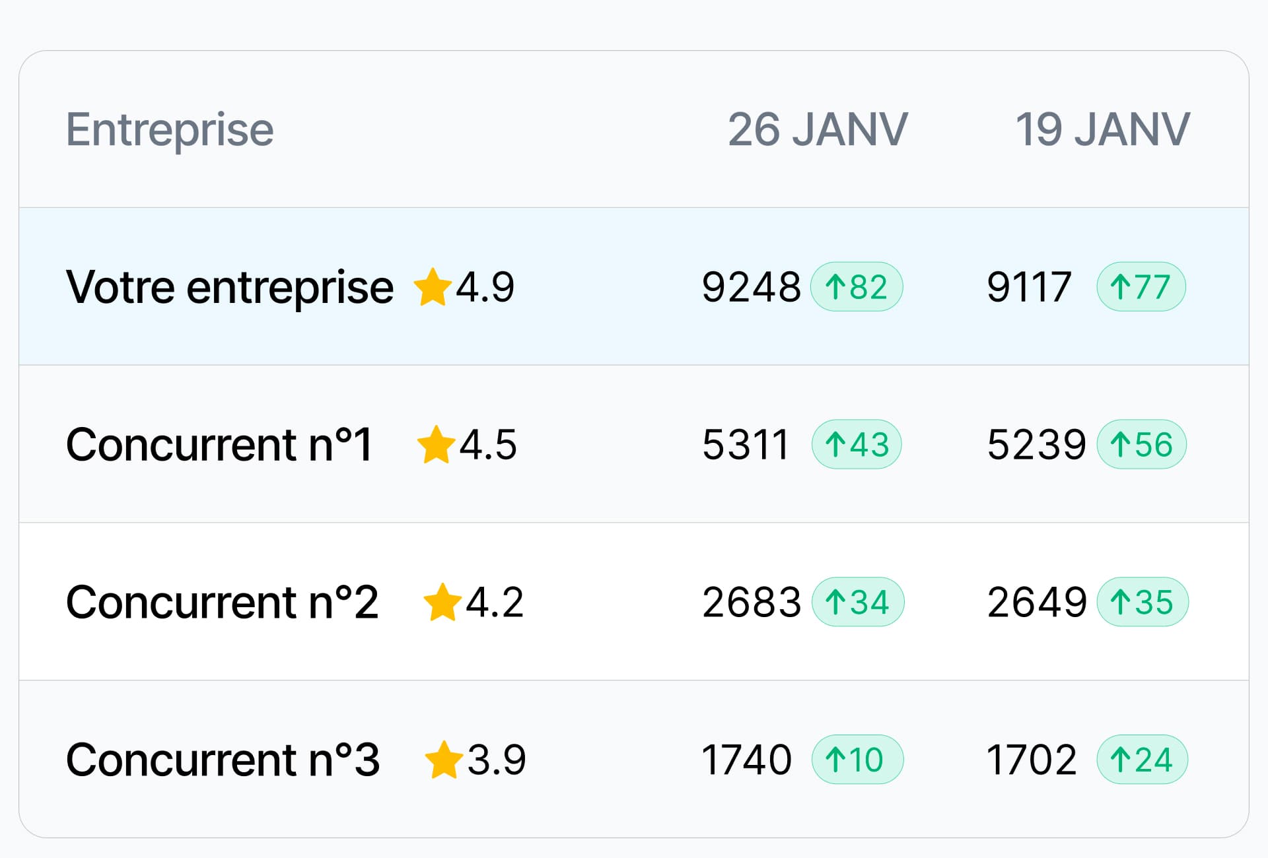Click the ↑34 growth badge

[x=857, y=602]
